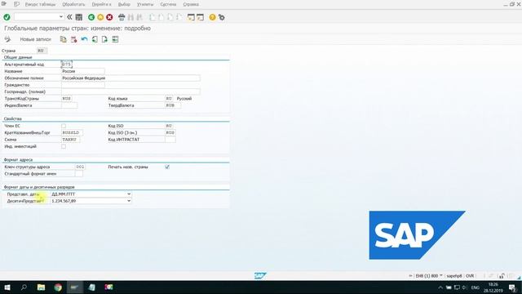Open Google Chrome from the taskbar

point(58,287)
